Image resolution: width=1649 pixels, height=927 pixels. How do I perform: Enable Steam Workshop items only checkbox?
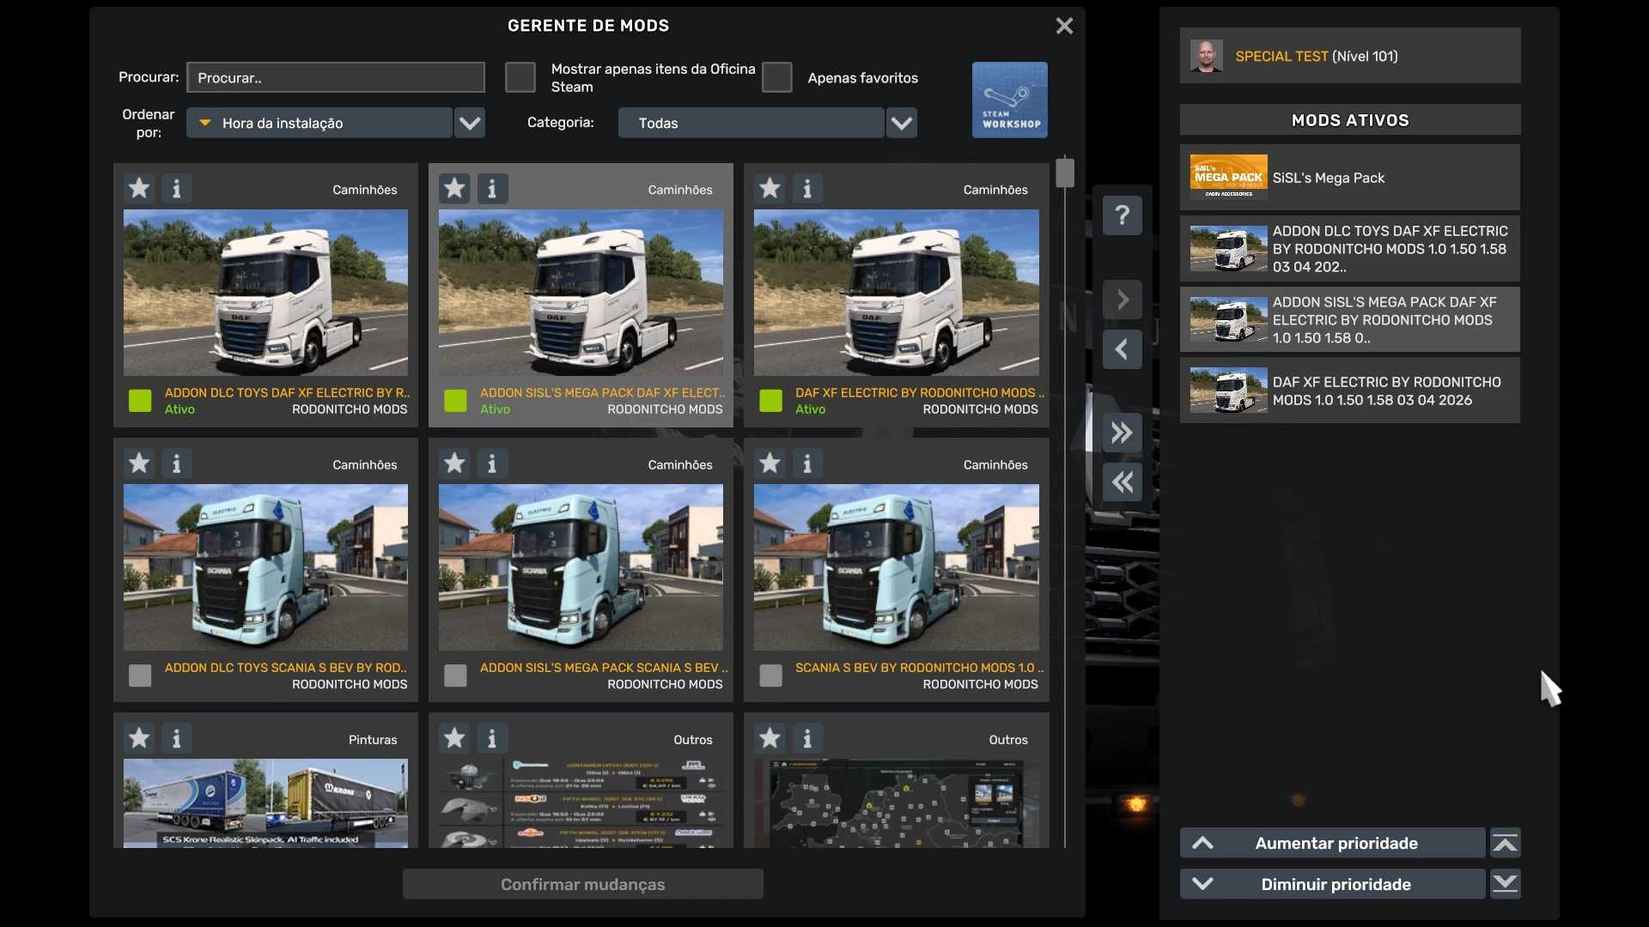[x=520, y=77]
